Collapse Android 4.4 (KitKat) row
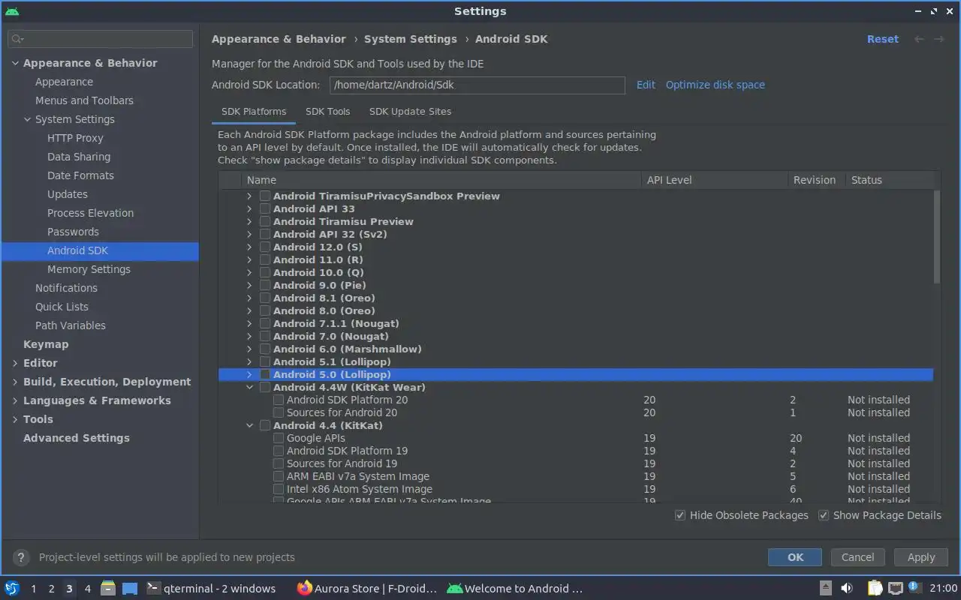 [x=249, y=425]
